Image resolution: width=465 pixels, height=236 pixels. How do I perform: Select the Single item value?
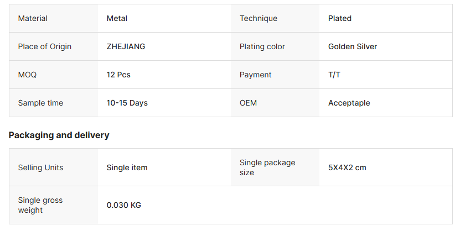click(127, 167)
